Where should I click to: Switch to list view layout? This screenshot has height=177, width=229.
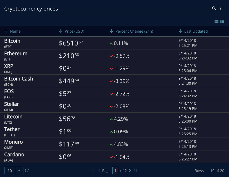coord(222,21)
